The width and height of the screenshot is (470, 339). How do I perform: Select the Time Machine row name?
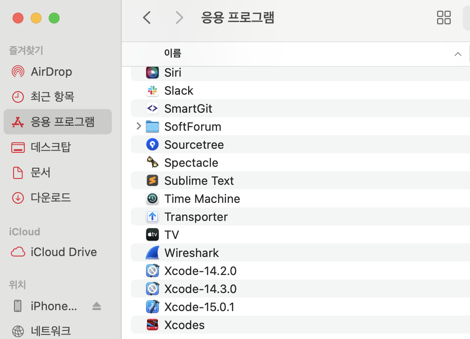point(203,198)
